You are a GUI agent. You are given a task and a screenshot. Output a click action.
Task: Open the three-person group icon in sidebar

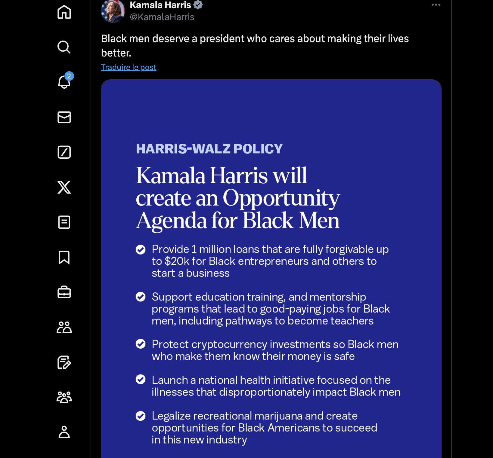pos(64,397)
